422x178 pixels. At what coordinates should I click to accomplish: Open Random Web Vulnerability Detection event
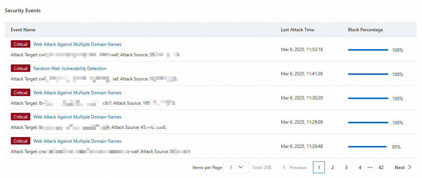[x=70, y=69]
